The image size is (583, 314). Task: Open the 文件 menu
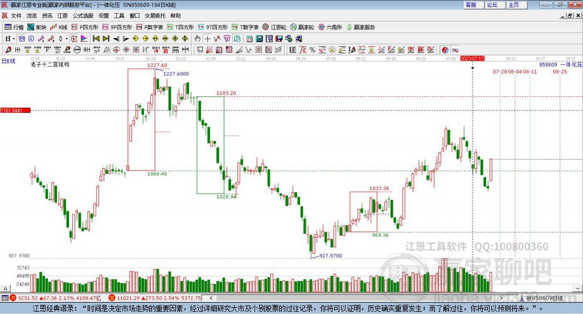[17, 15]
